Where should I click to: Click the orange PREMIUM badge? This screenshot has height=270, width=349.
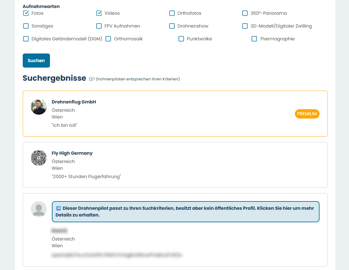pyautogui.click(x=307, y=114)
